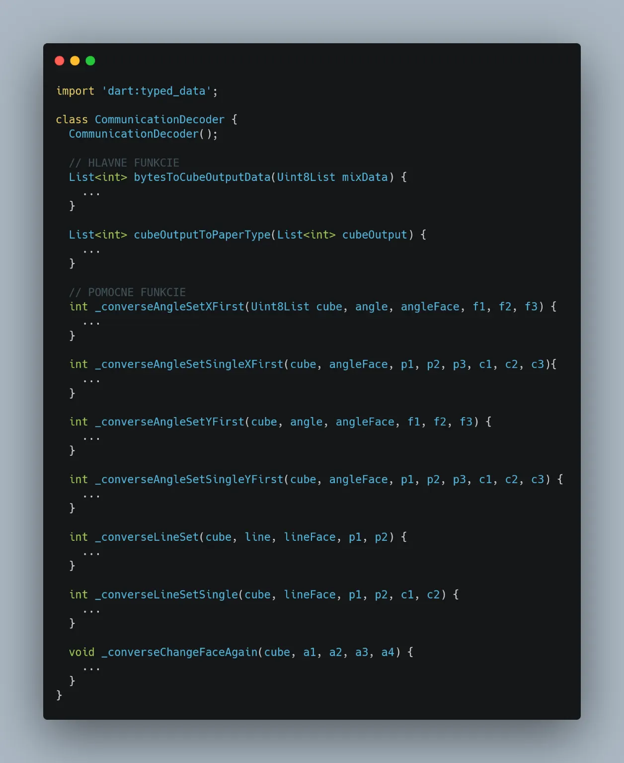Click the _converseLineSet function name
The image size is (624, 763).
[x=147, y=537]
